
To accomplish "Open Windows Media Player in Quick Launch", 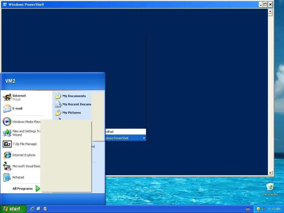I will pos(45,209).
